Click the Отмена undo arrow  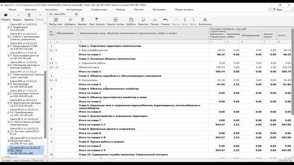pyautogui.click(x=165, y=20)
